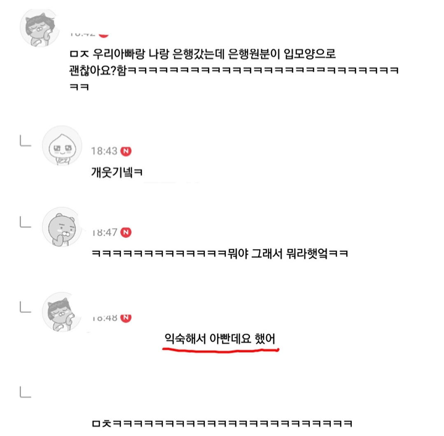Click the red N badge next to 18:43
This screenshot has width=444, height=436.
point(126,151)
